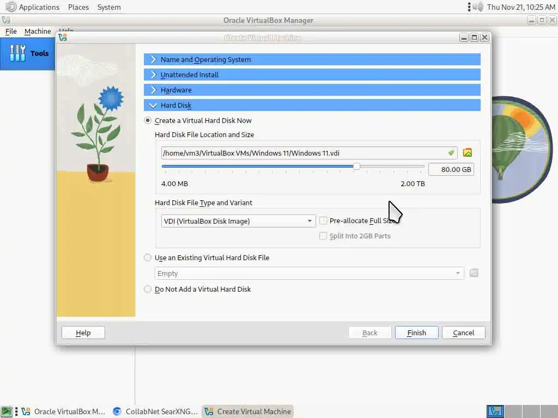Enable Pre-allocate Full Size checkbox
558x418 pixels.
point(323,221)
